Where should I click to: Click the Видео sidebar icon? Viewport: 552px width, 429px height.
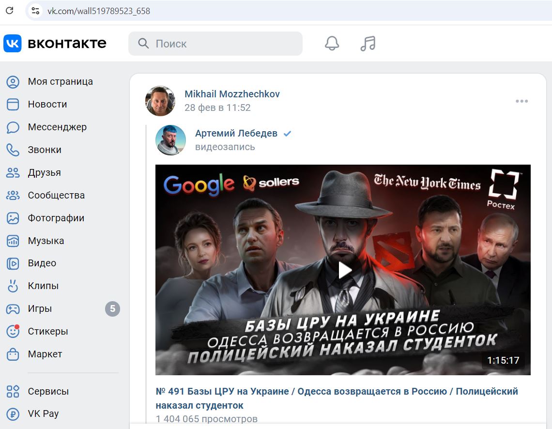[x=13, y=263]
